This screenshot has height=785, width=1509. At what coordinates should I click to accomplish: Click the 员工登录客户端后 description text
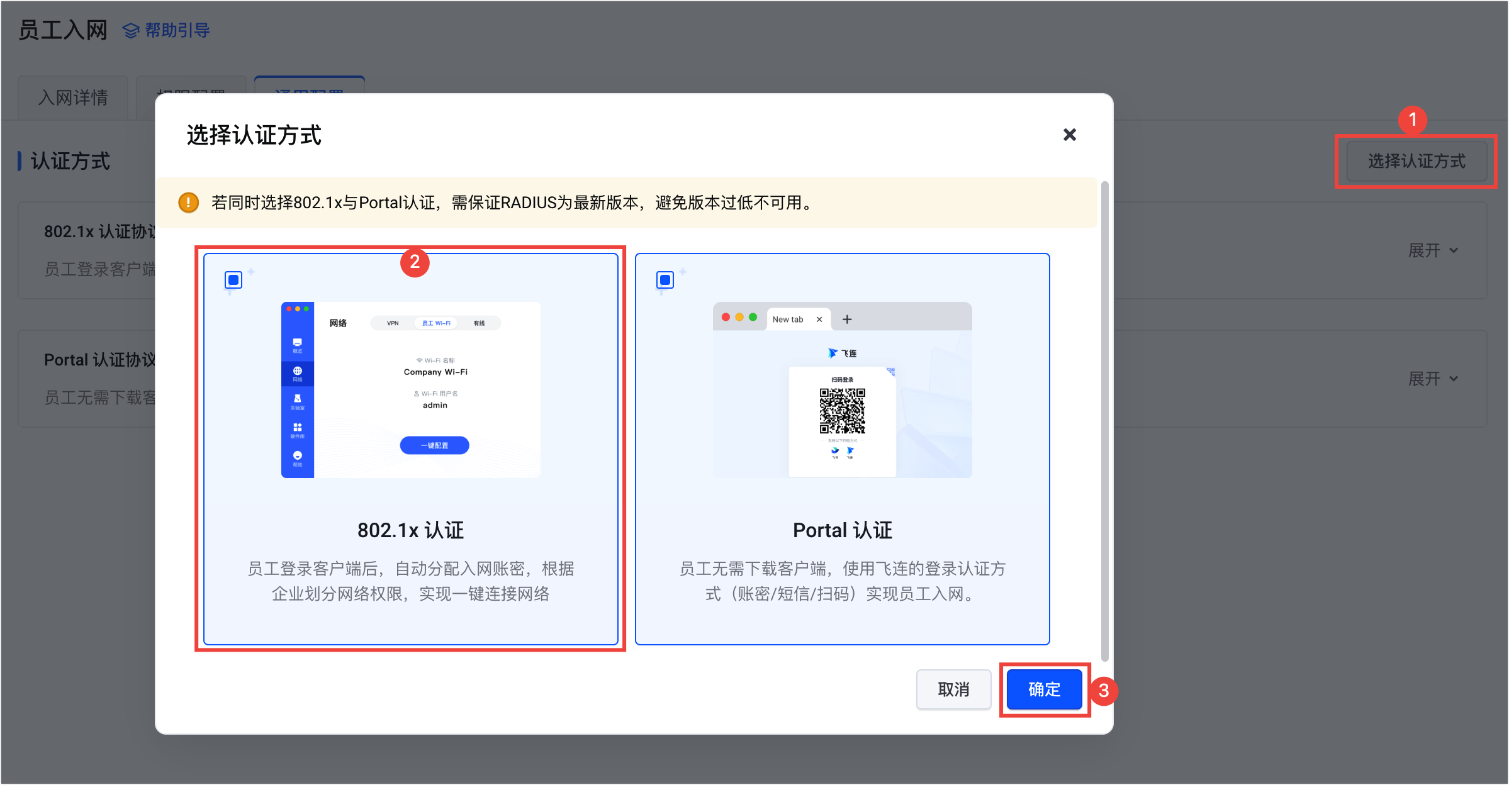(x=410, y=581)
